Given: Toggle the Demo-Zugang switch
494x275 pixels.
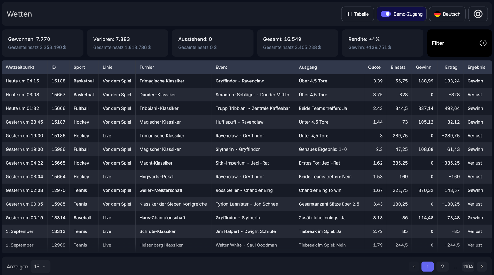Looking at the screenshot, I should (386, 14).
